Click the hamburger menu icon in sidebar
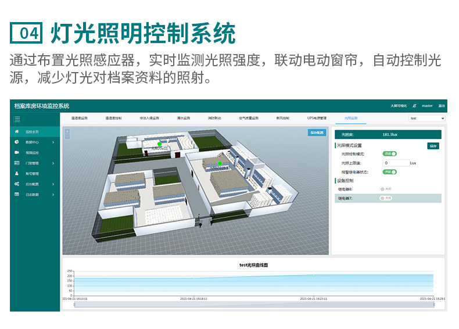This screenshot has width=459, height=329. point(17,119)
